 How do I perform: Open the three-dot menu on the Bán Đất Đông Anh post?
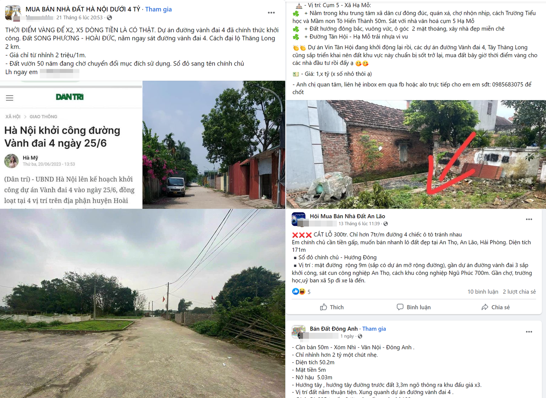(x=529, y=332)
